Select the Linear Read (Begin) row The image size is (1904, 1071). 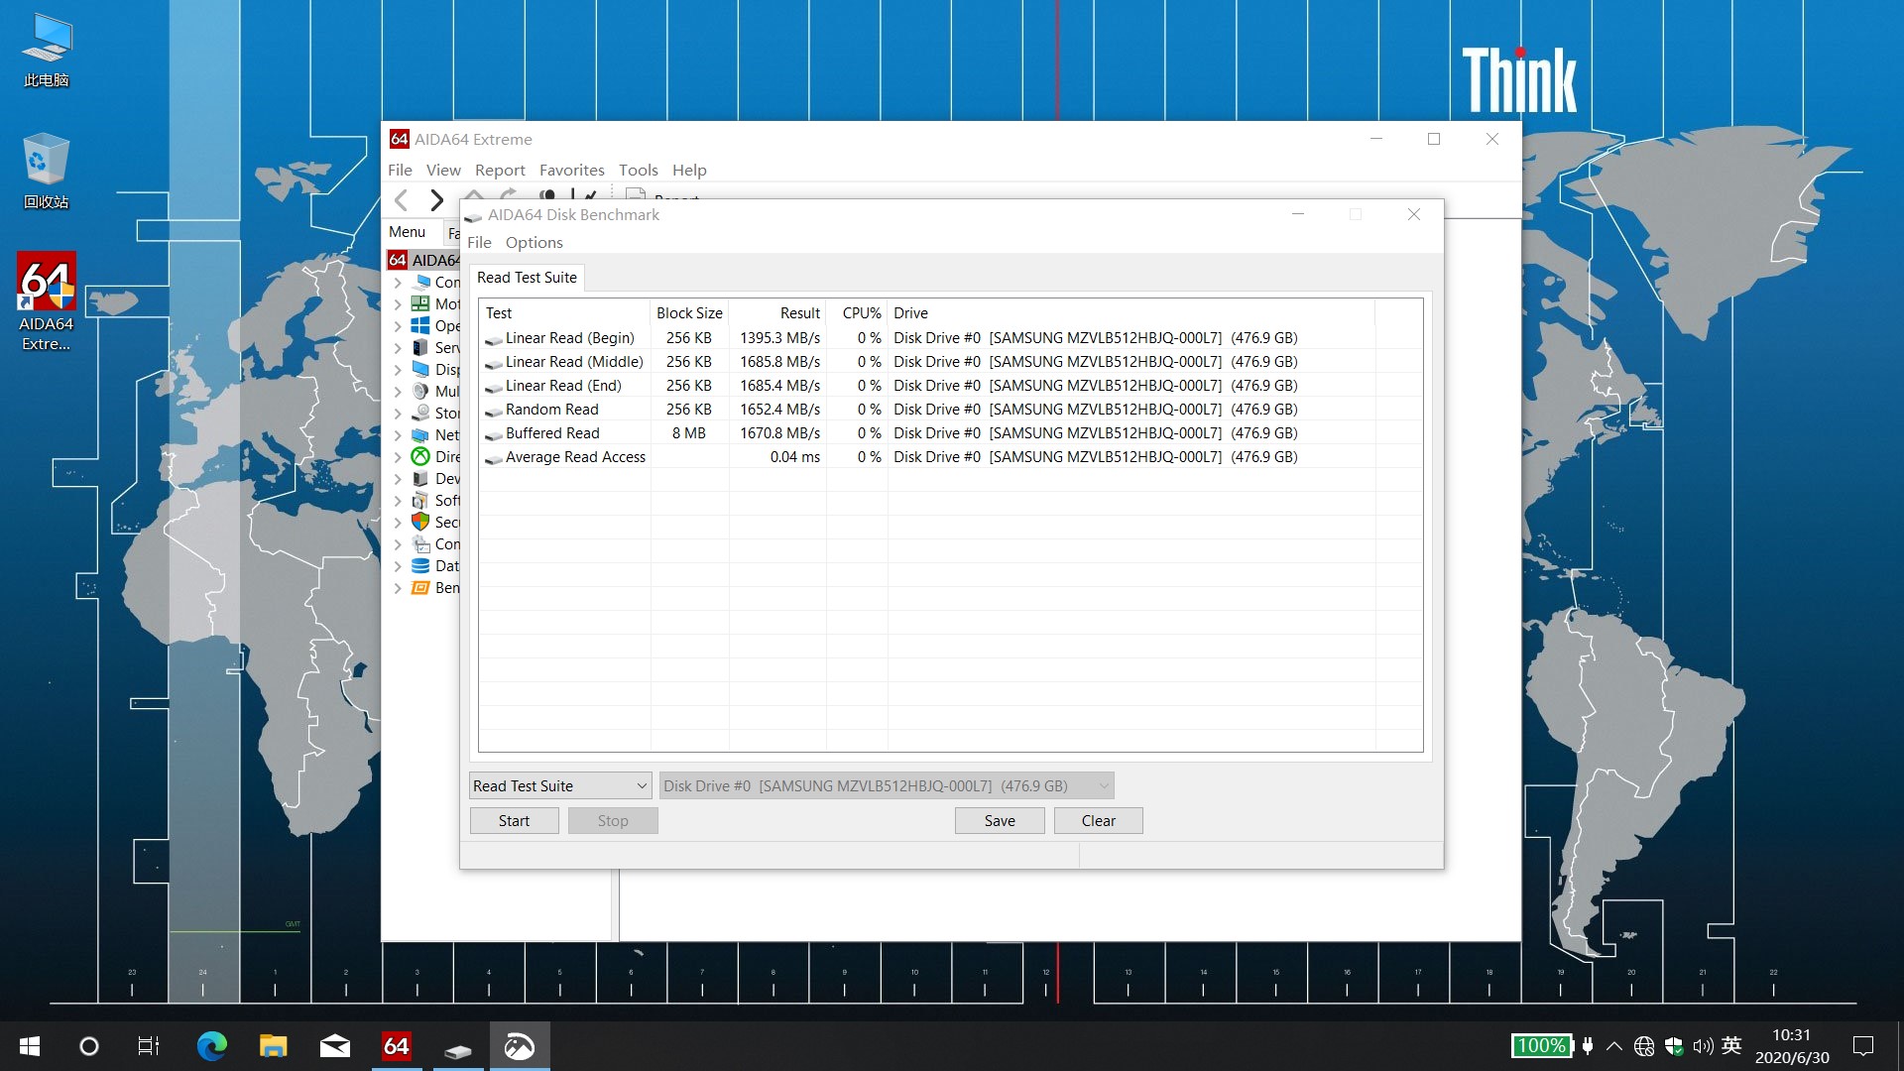point(951,338)
